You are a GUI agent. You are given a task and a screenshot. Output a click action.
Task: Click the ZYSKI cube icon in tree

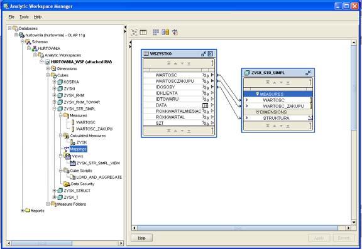60,88
